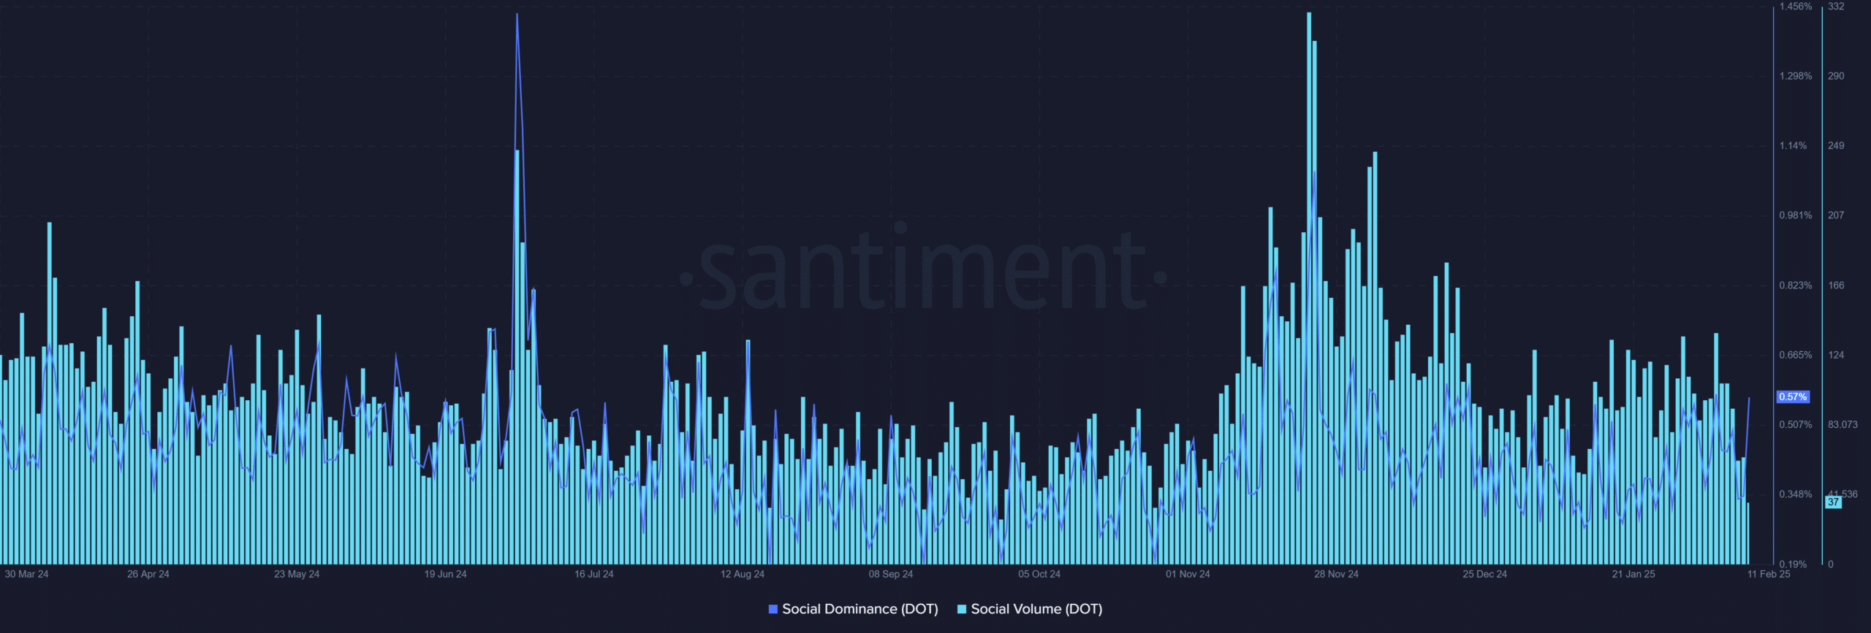Screen dimensions: 1871x633
Task: Click the 83.073 volume axis label
Action: [1842, 424]
